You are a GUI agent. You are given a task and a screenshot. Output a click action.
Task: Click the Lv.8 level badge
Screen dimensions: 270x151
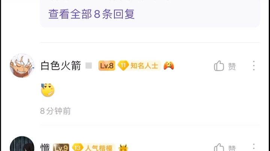(x=107, y=66)
